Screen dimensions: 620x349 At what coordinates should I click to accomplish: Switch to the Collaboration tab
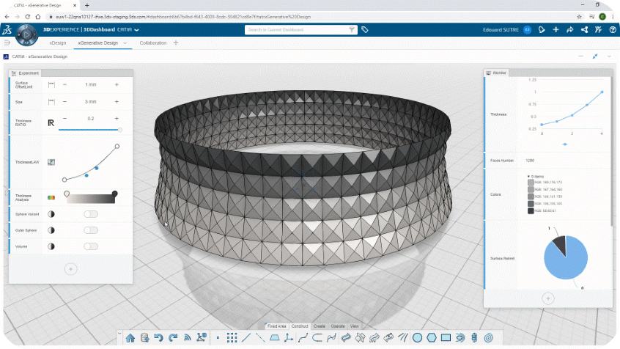pyautogui.click(x=153, y=43)
